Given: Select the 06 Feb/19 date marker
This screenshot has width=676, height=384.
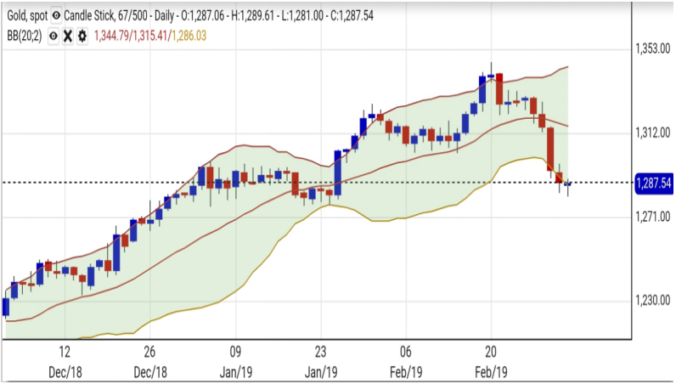Looking at the screenshot, I should click(x=406, y=359).
